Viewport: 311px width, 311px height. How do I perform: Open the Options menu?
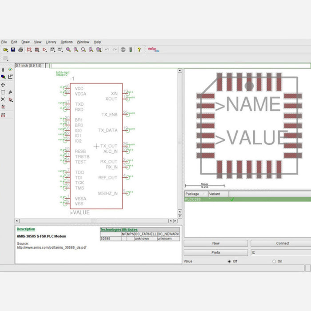pyautogui.click(x=66, y=42)
